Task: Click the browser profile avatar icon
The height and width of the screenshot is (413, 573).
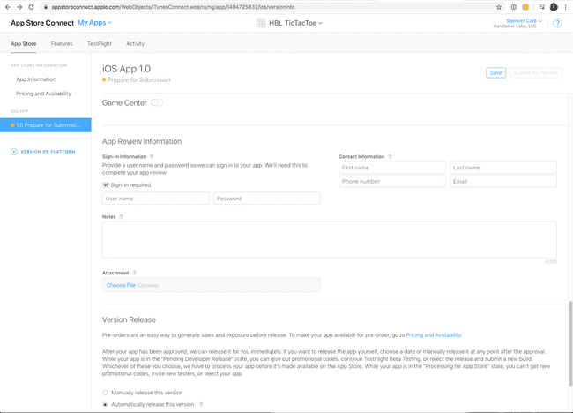Action: click(554, 7)
